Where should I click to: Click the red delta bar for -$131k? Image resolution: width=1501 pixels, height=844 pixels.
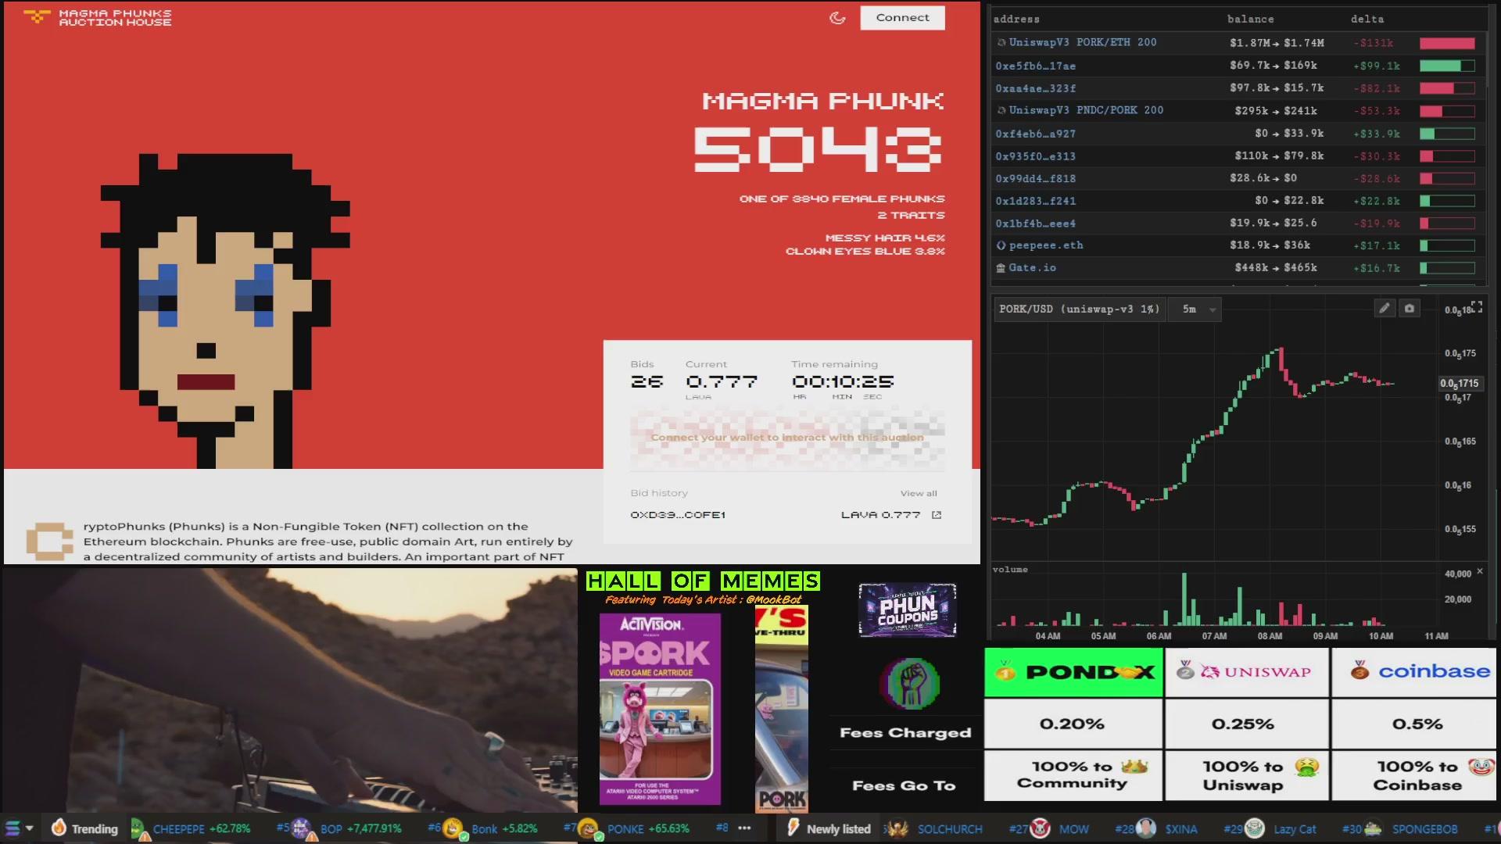click(1447, 43)
